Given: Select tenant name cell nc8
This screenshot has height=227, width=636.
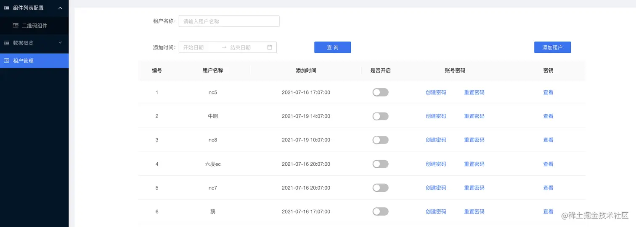Looking at the screenshot, I should click(x=213, y=140).
